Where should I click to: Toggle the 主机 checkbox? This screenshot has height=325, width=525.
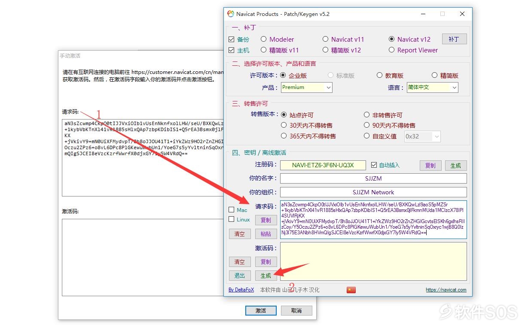coord(232,50)
